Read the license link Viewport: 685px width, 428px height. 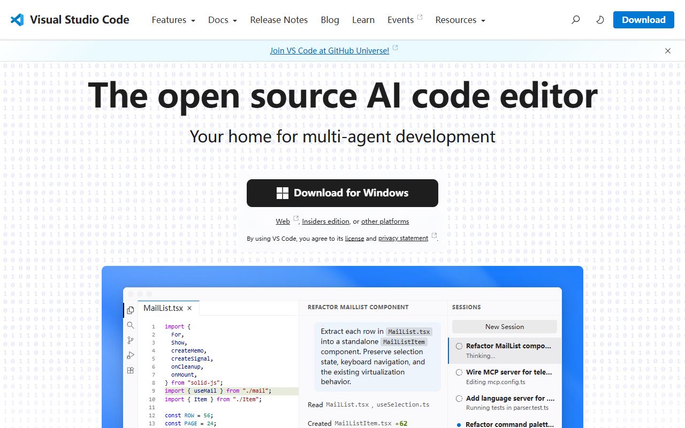click(354, 239)
